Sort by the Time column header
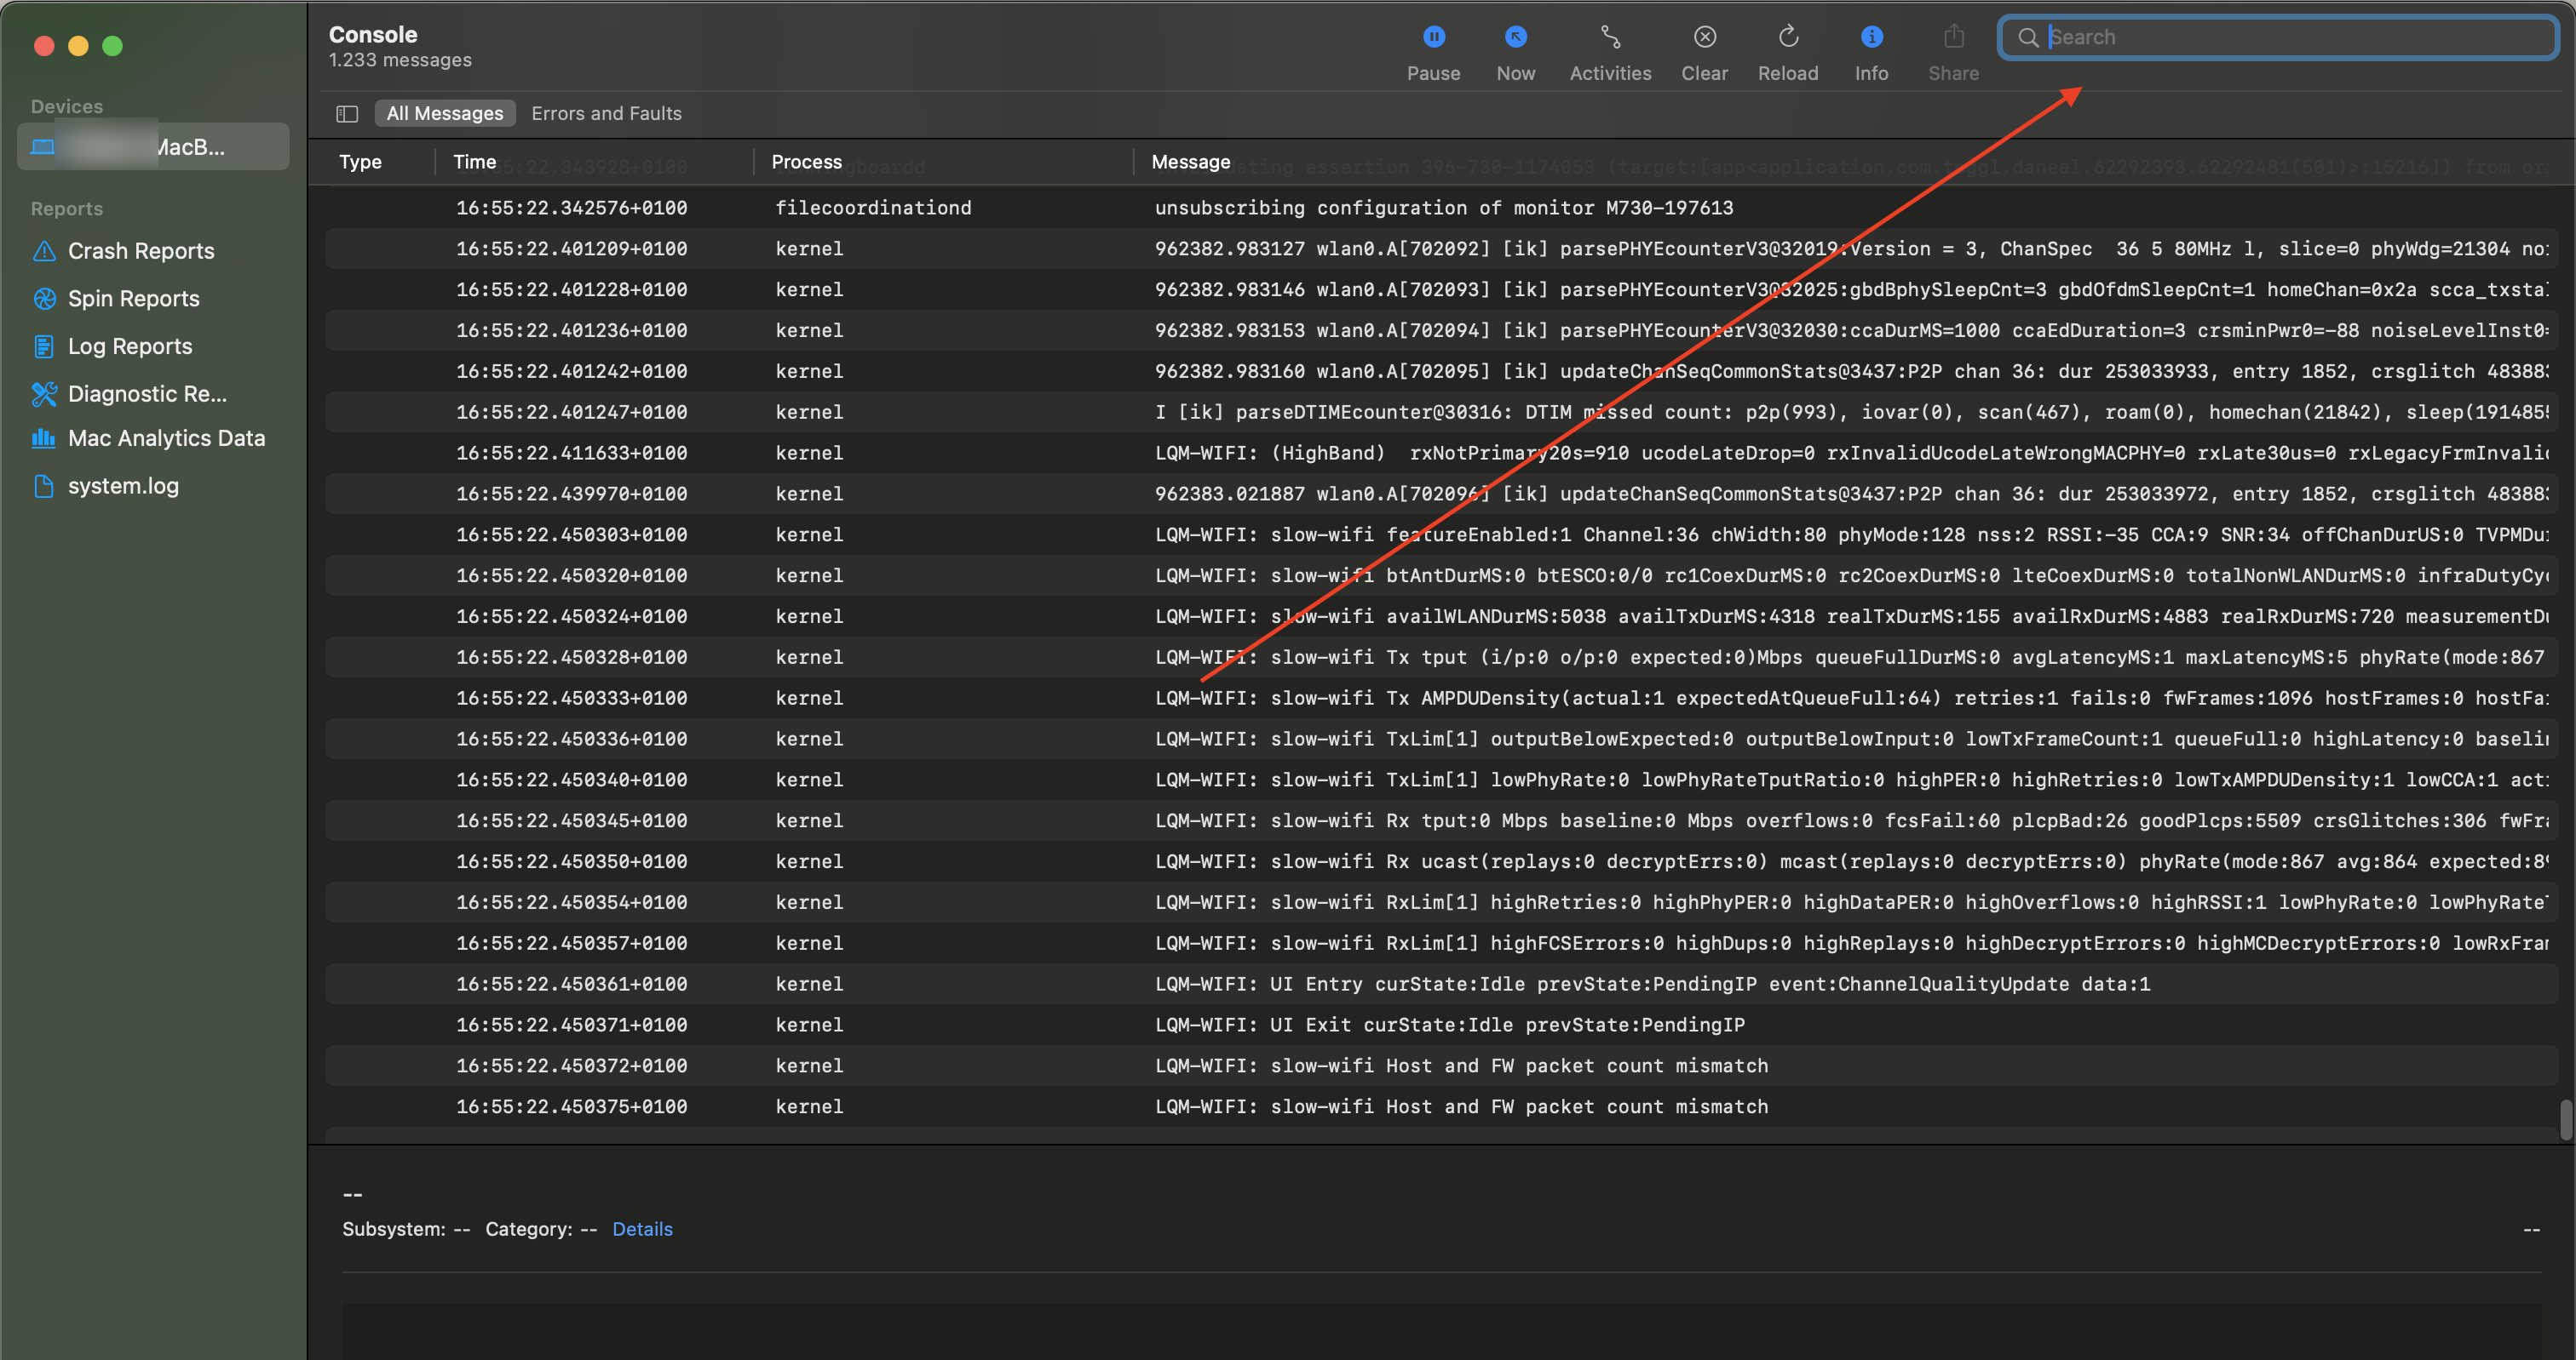This screenshot has width=2576, height=1360. (474, 162)
